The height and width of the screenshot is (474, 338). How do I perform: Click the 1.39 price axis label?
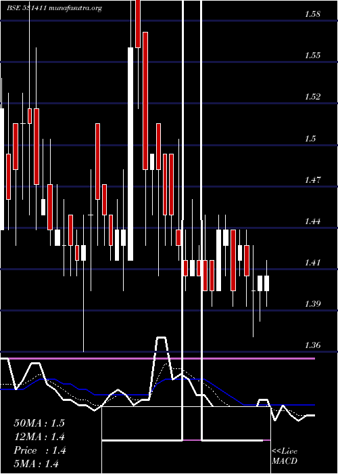tap(312, 304)
